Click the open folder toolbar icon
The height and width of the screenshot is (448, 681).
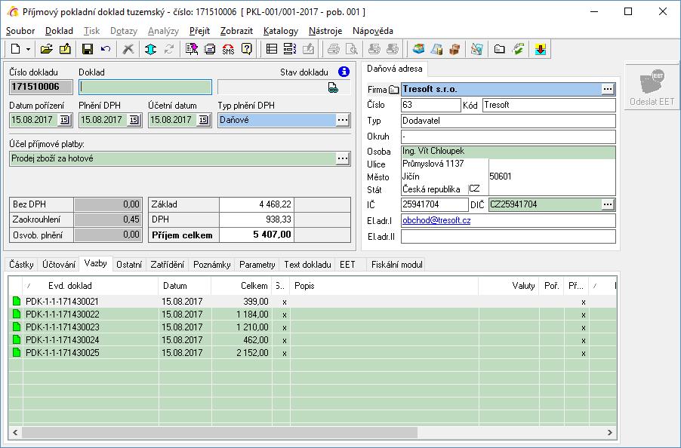pyautogui.click(x=47, y=49)
